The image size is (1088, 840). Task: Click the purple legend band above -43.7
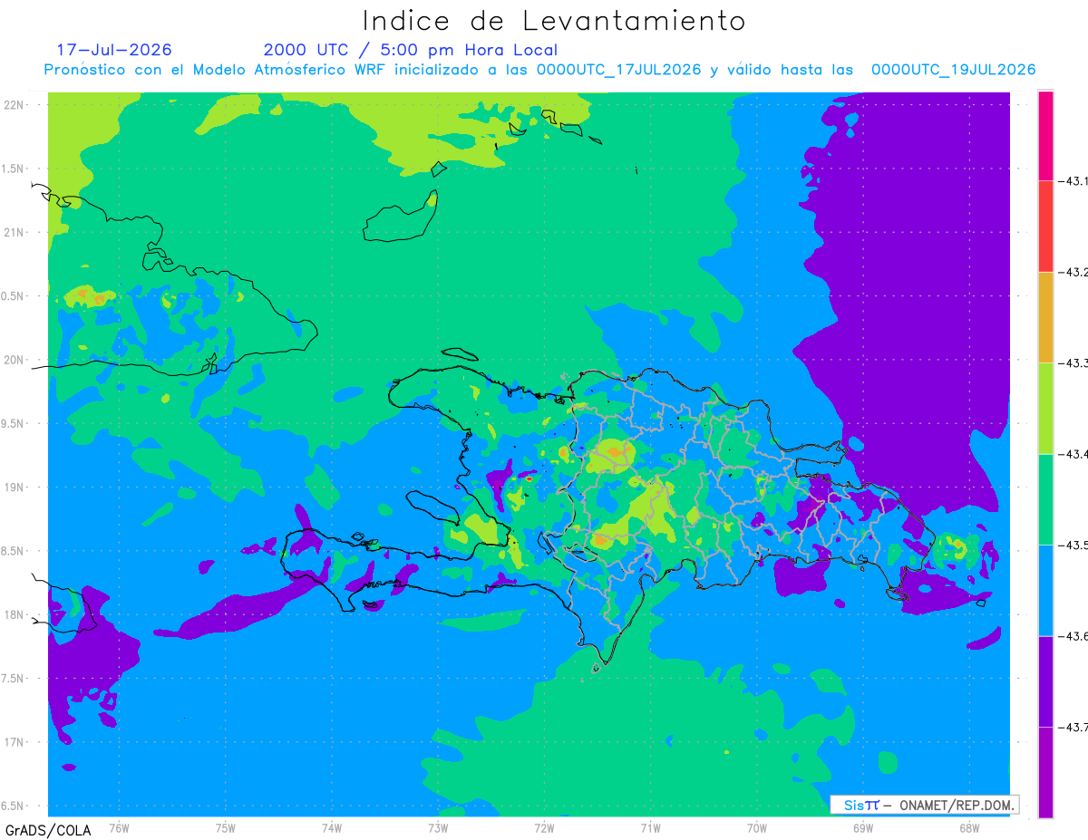(x=1045, y=681)
